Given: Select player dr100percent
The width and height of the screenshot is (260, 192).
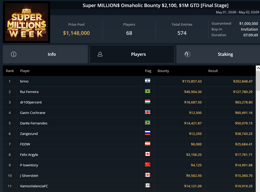Looking at the screenshot, I should 31,102.
